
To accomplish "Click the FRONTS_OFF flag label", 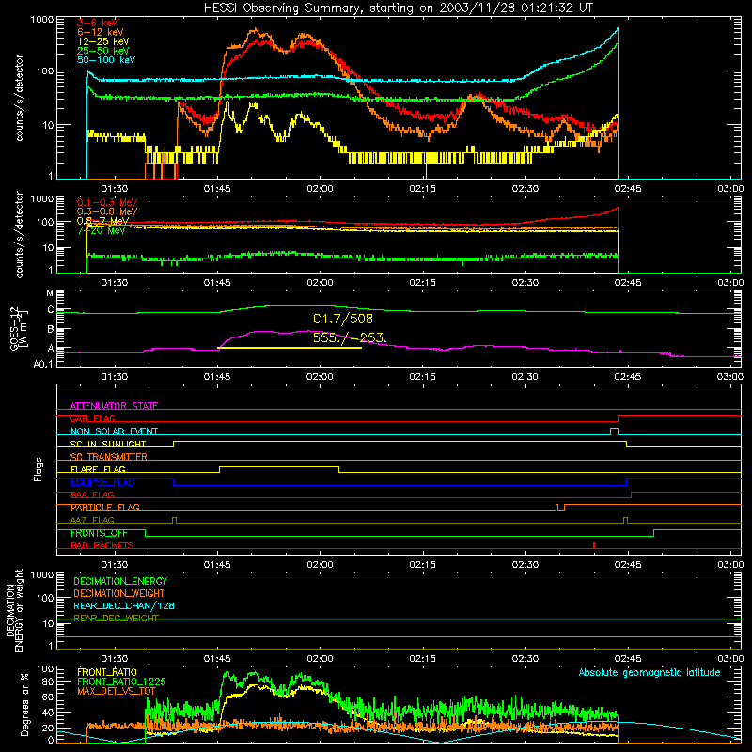I will click(99, 533).
